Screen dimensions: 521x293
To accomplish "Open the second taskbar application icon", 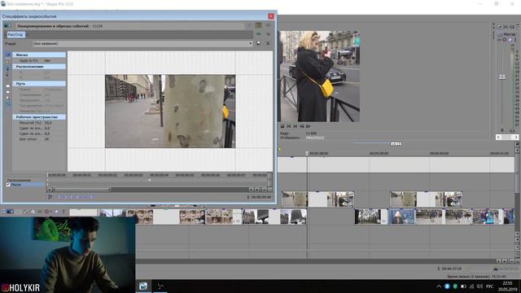I will point(160,286).
